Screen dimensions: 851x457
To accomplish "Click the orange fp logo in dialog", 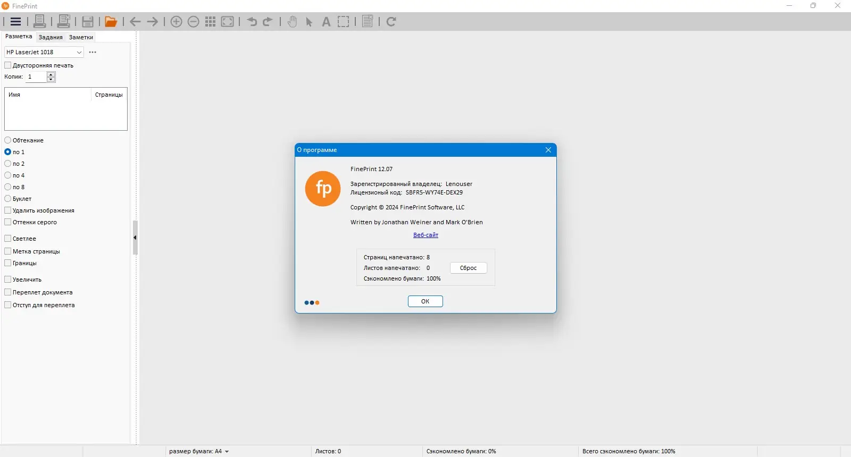I will click(323, 189).
